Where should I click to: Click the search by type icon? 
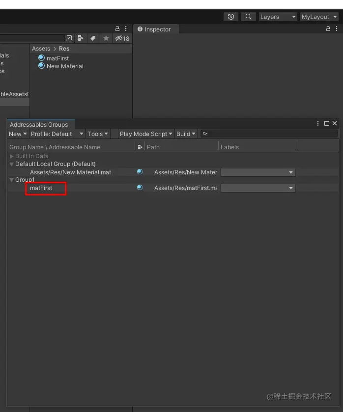pos(81,38)
